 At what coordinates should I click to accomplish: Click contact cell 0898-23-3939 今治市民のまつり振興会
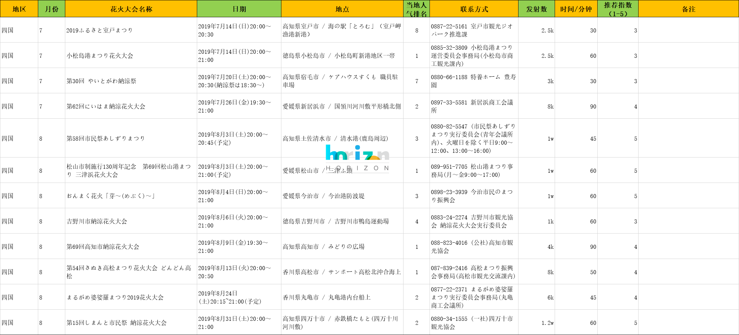[474, 196]
